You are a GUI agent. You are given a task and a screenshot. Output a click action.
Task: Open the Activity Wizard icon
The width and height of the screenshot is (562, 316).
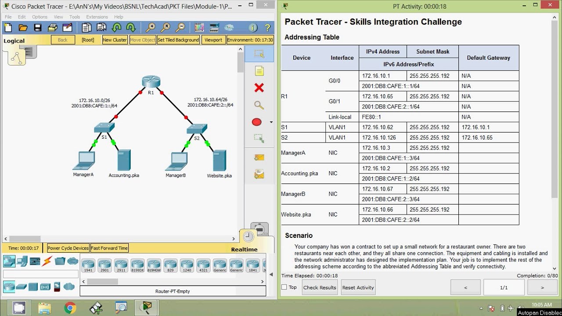(67, 28)
